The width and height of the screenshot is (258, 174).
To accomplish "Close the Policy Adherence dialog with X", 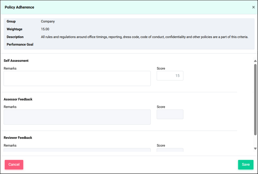I will coord(253,7).
